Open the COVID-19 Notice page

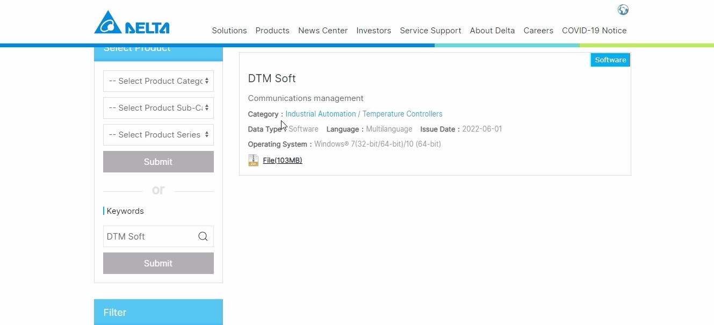(594, 31)
